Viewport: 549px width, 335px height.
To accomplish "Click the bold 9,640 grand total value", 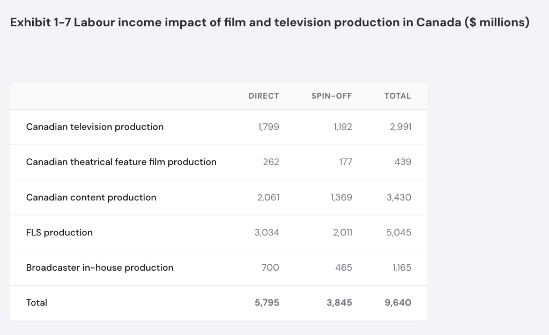I will tap(398, 303).
